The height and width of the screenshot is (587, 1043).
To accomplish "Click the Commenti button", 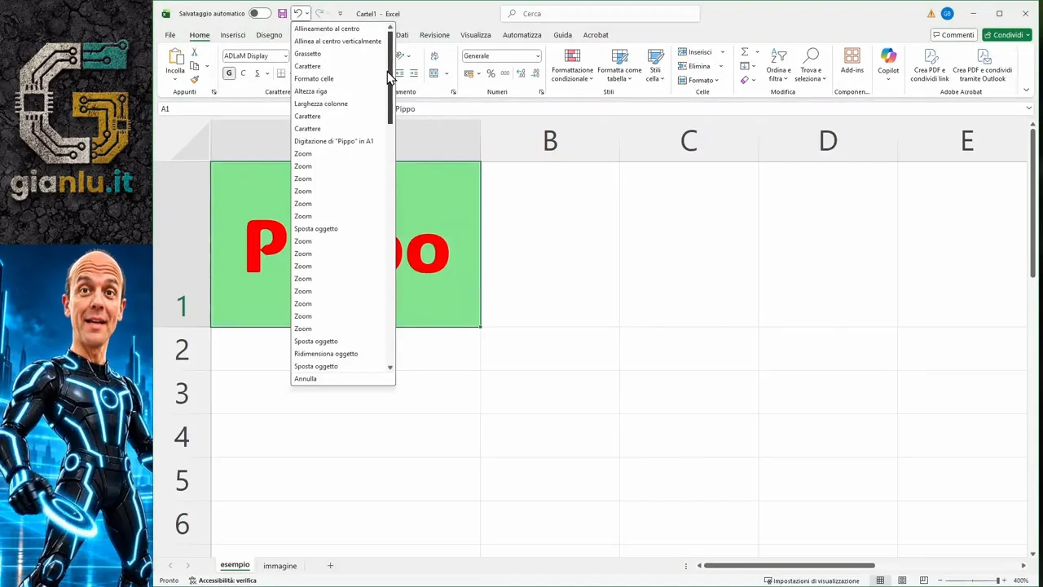I will [953, 35].
